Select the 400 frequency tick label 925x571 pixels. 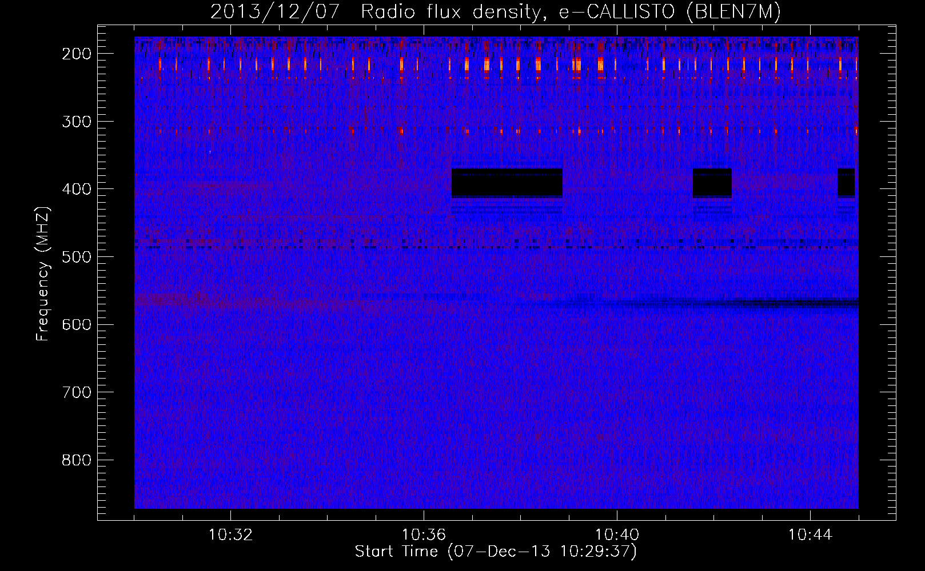coord(77,189)
